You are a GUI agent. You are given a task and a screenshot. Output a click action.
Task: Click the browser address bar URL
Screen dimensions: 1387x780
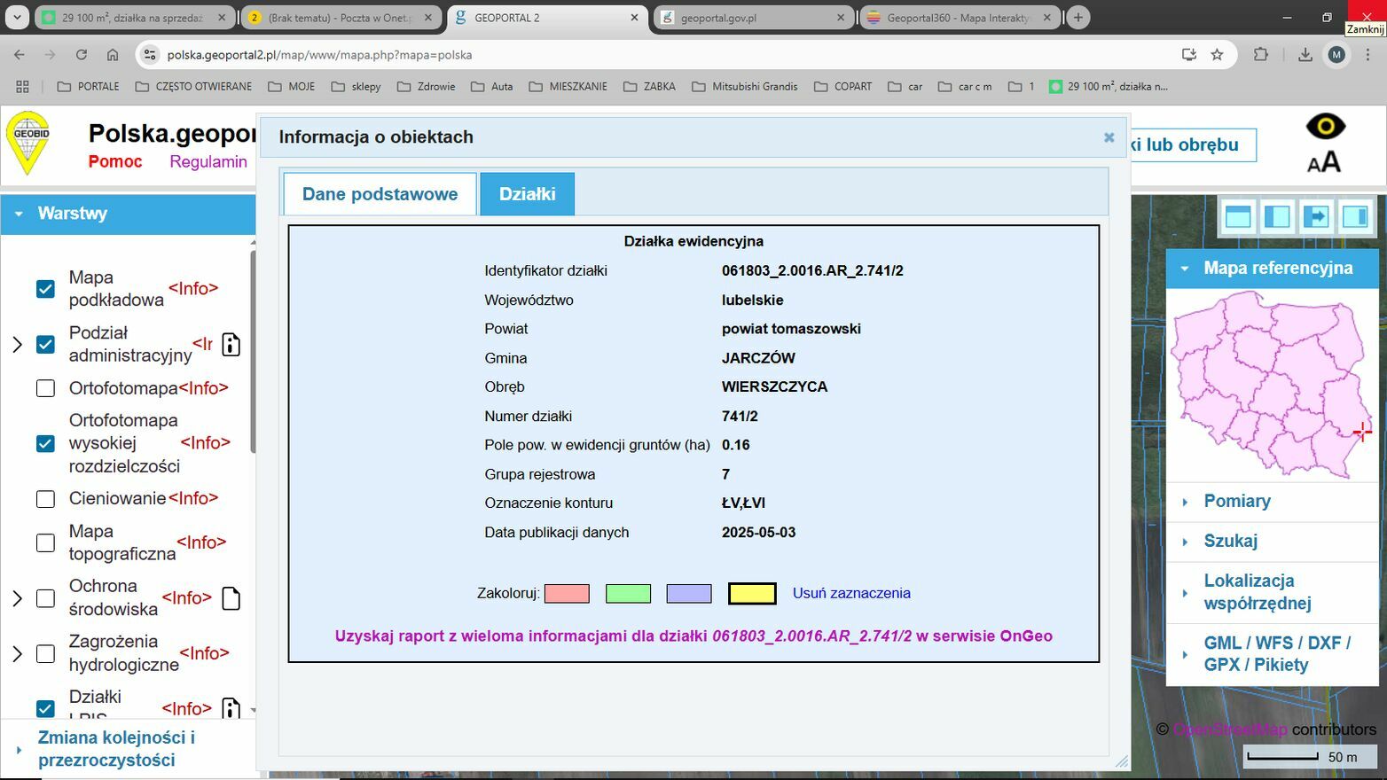[x=319, y=55]
